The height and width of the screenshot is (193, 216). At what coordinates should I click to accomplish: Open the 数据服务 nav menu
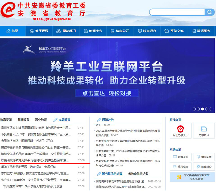coord(201,31)
